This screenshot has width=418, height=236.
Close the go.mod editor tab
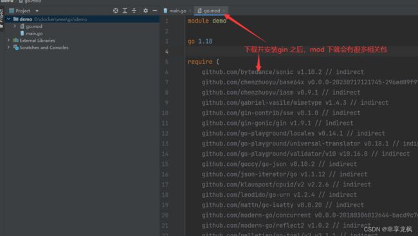pyautogui.click(x=224, y=11)
